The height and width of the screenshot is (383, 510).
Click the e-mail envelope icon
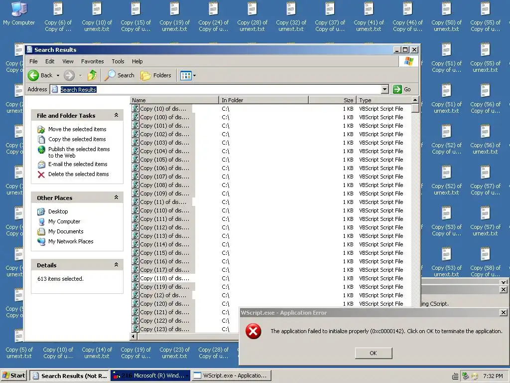[41, 165]
